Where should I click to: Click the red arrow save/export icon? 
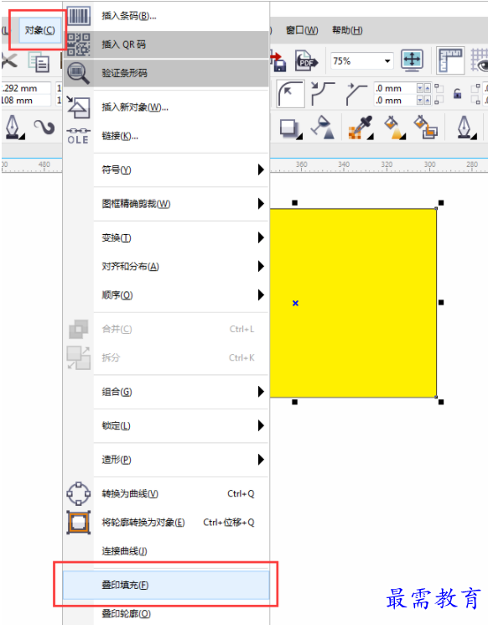click(x=278, y=61)
